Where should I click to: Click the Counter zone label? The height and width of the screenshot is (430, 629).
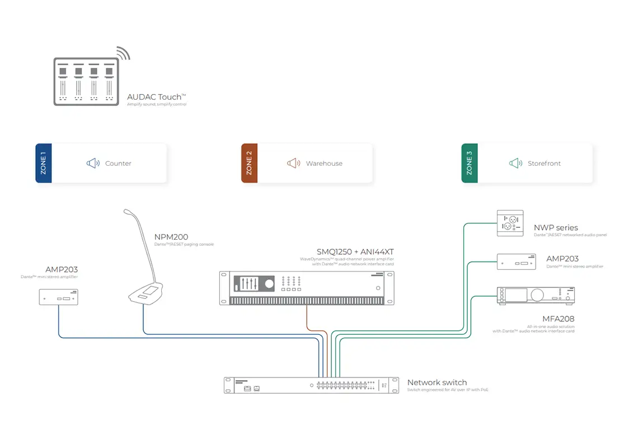point(118,163)
